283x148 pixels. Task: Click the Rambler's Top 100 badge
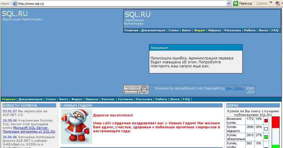click(x=136, y=89)
